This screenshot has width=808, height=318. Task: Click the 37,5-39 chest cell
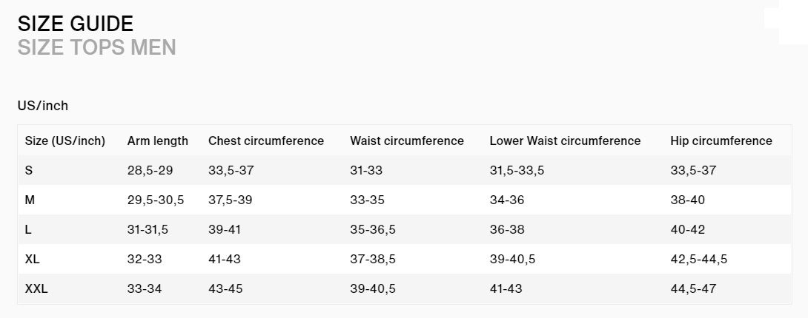[231, 200]
